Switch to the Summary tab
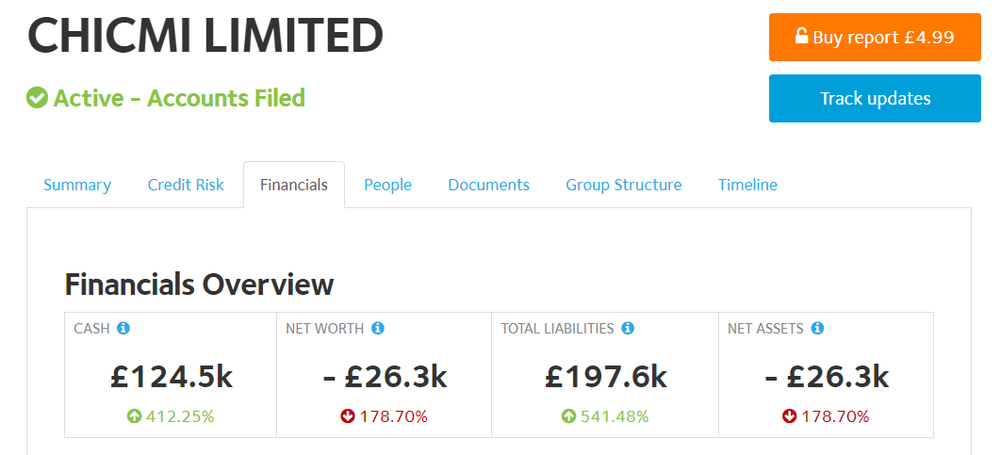Viewport: 1001px width, 455px height. pyautogui.click(x=77, y=185)
